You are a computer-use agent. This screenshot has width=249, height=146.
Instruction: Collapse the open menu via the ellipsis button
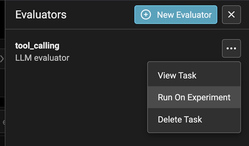231,48
